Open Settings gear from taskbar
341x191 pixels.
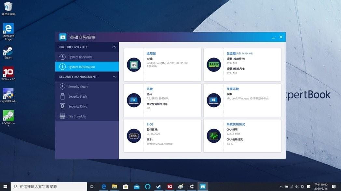(192, 186)
